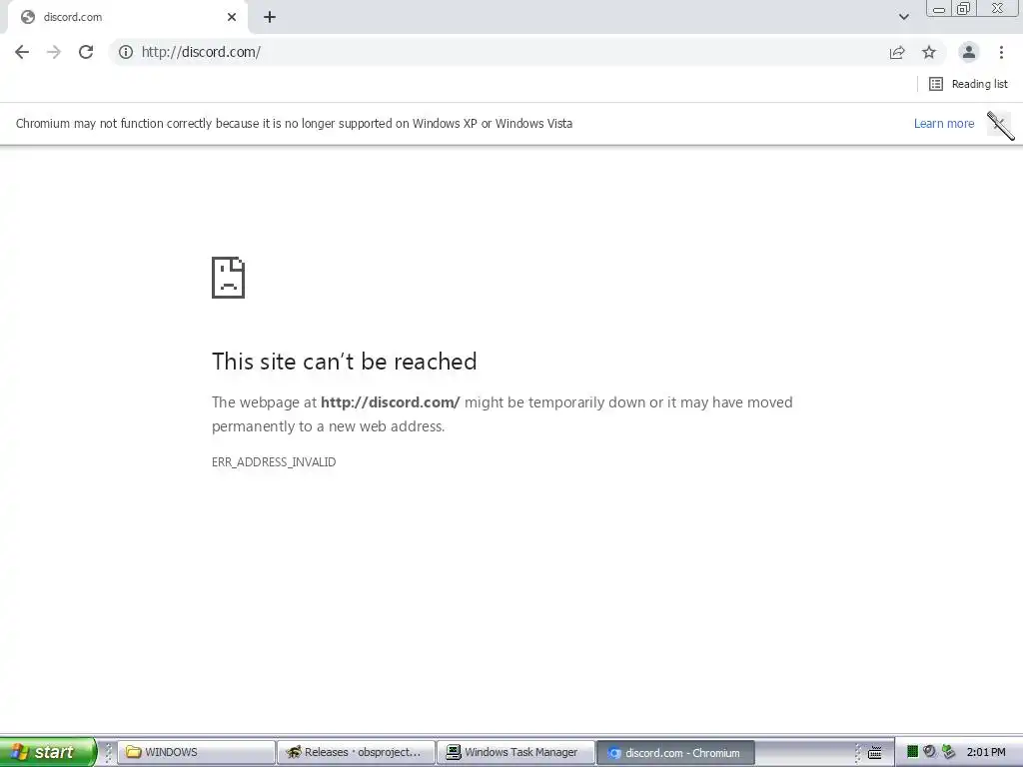Image resolution: width=1023 pixels, height=767 pixels.
Task: Close the discord.com tab
Action: click(232, 17)
